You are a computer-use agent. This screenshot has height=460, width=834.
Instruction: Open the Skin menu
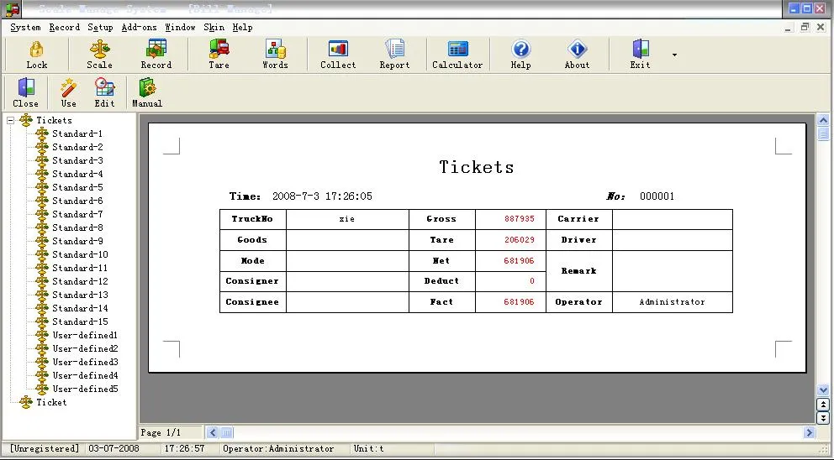click(214, 27)
